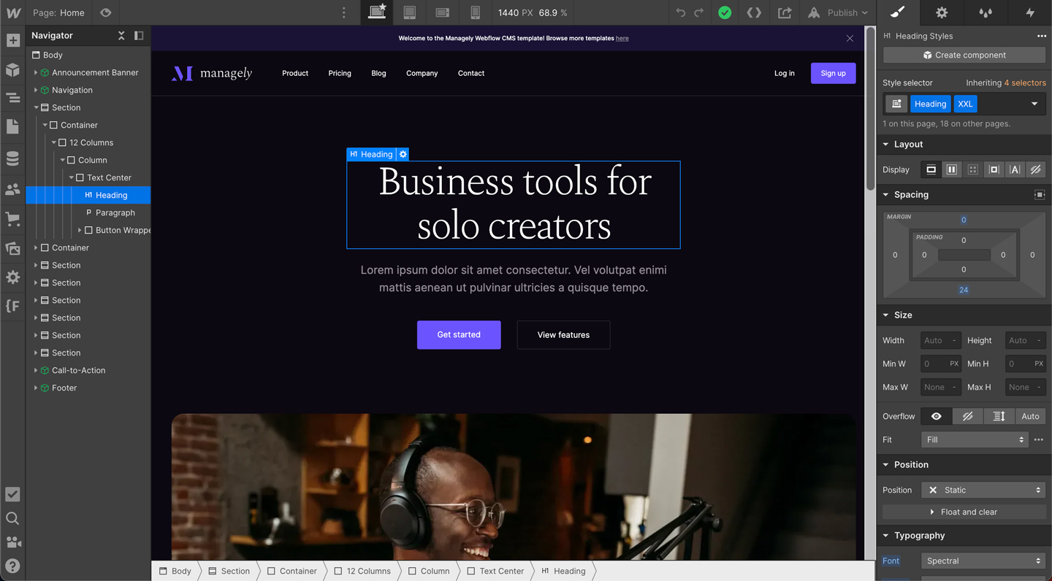Set Overflow to hidden
The image size is (1052, 581).
967,416
